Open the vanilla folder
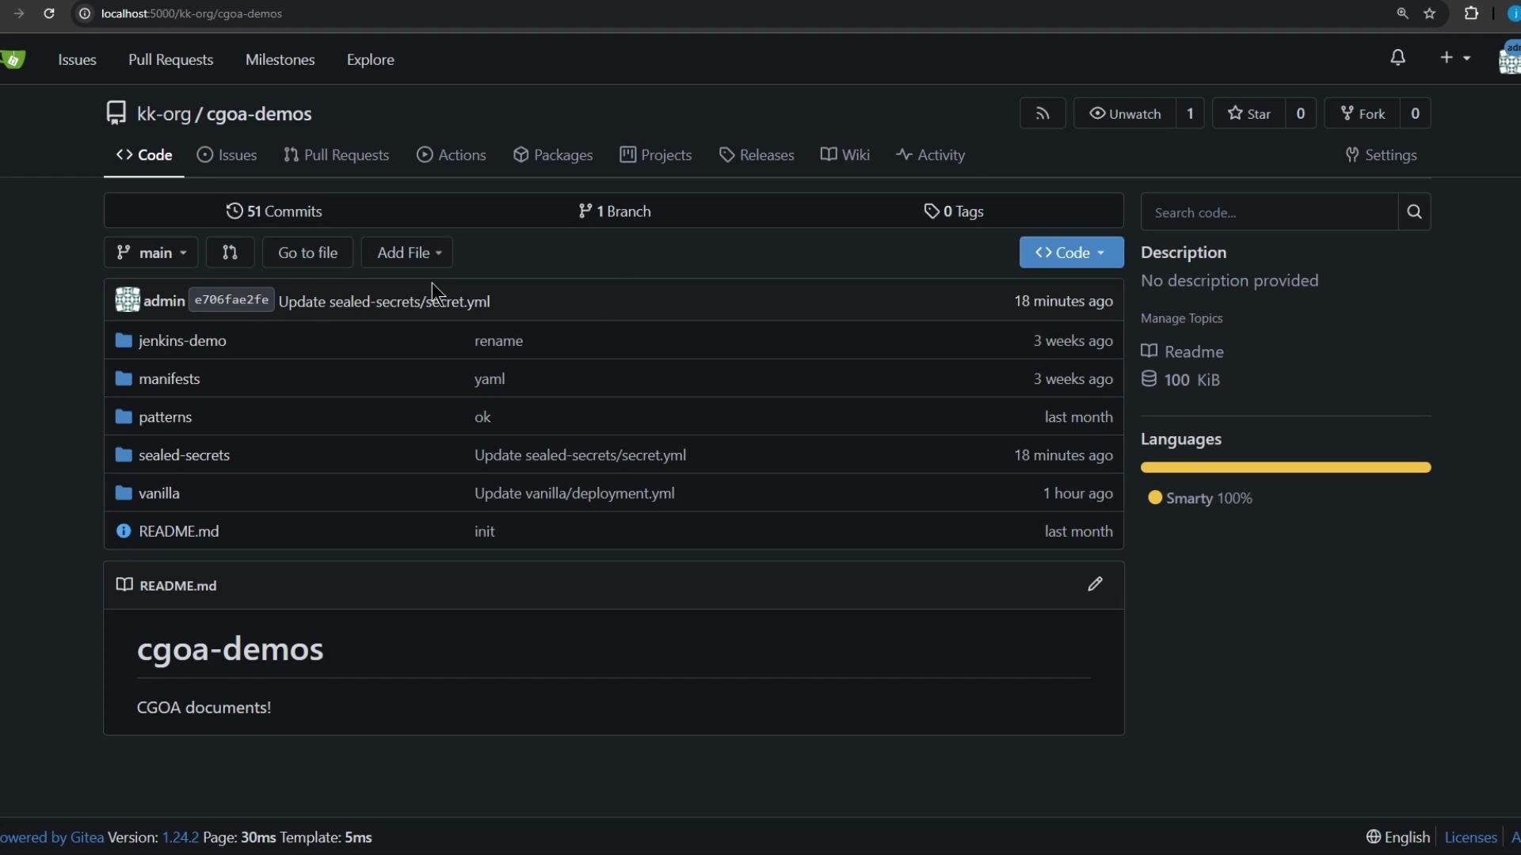The image size is (1521, 855). pyautogui.click(x=159, y=493)
